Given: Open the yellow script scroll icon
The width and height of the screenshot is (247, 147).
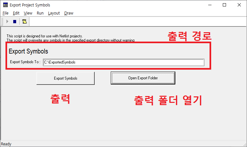Looking at the screenshot, I should (24, 22).
